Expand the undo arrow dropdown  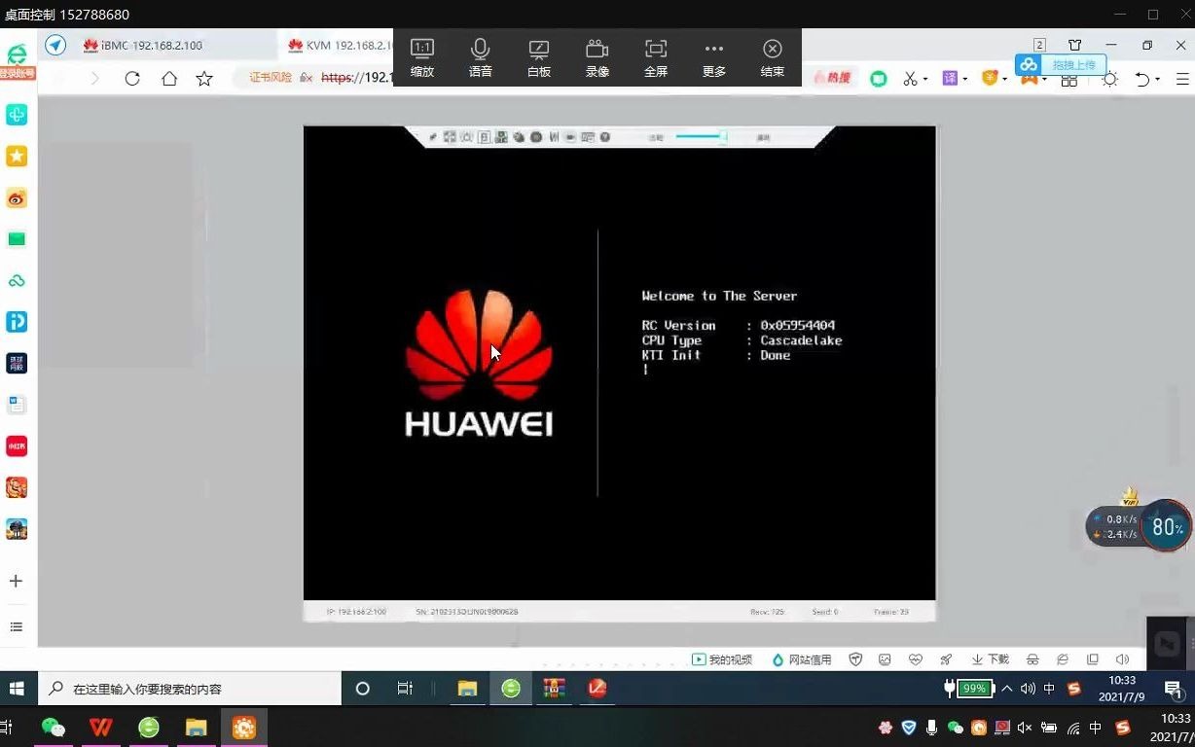pyautogui.click(x=1158, y=80)
